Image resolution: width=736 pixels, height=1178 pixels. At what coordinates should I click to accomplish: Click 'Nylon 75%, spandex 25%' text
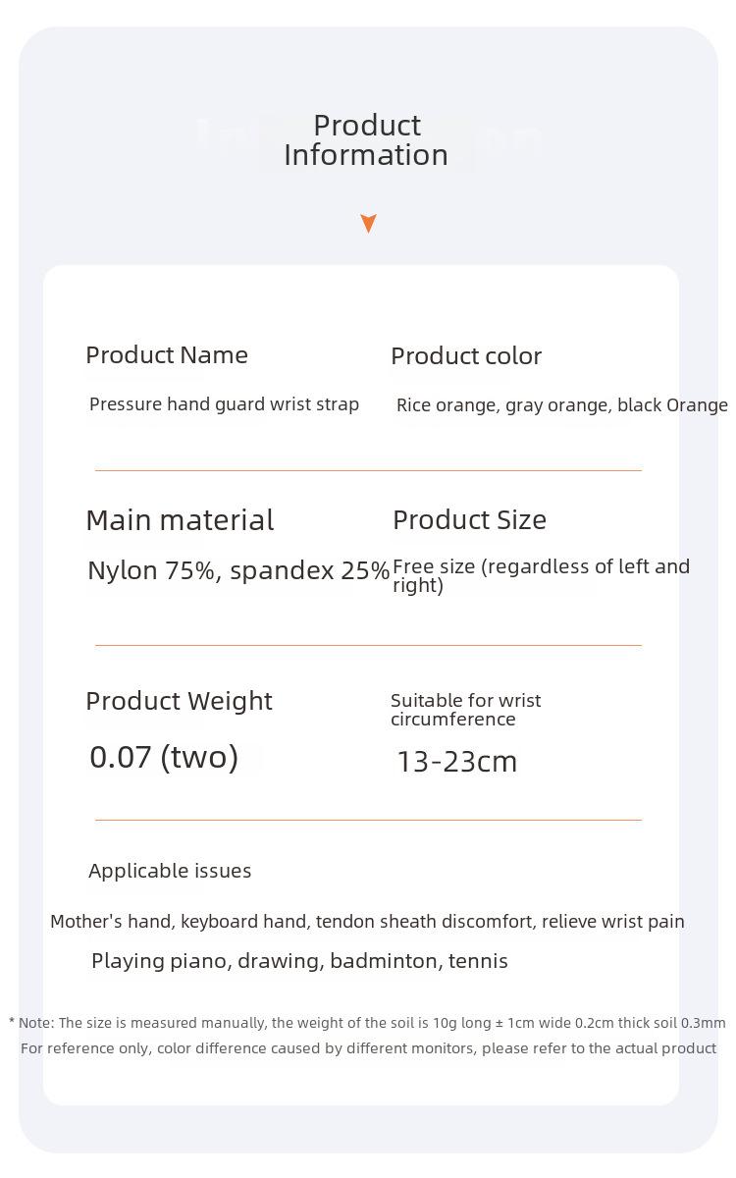click(238, 570)
